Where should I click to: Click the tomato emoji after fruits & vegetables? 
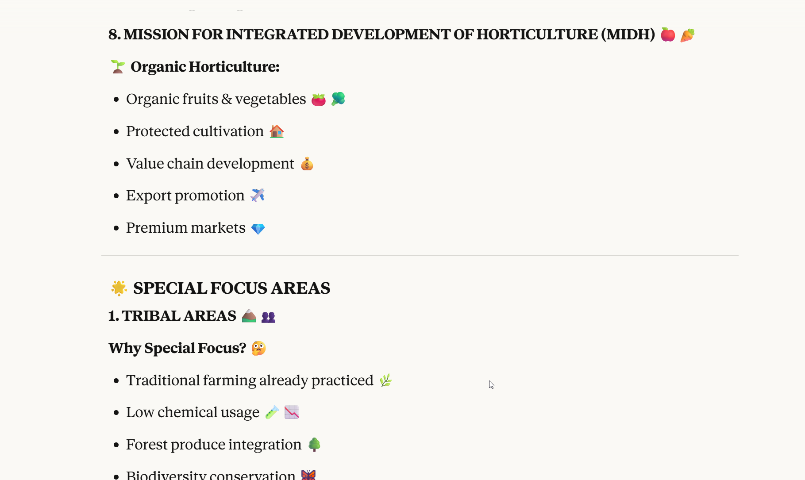point(318,100)
